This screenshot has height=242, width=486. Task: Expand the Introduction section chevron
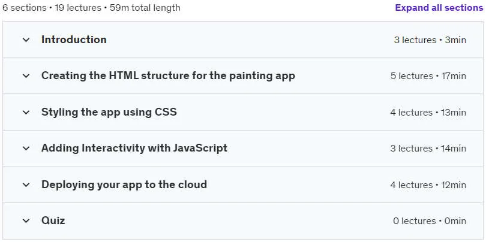tap(26, 40)
